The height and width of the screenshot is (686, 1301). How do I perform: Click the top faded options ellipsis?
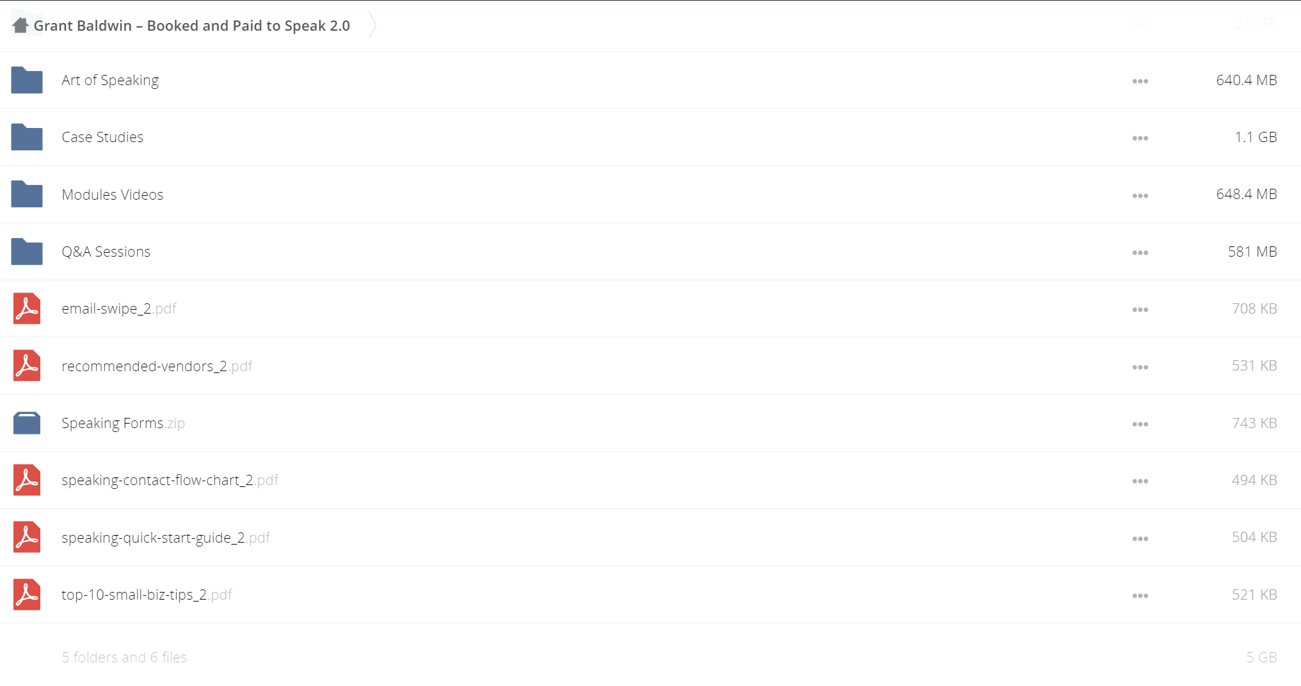1140,24
